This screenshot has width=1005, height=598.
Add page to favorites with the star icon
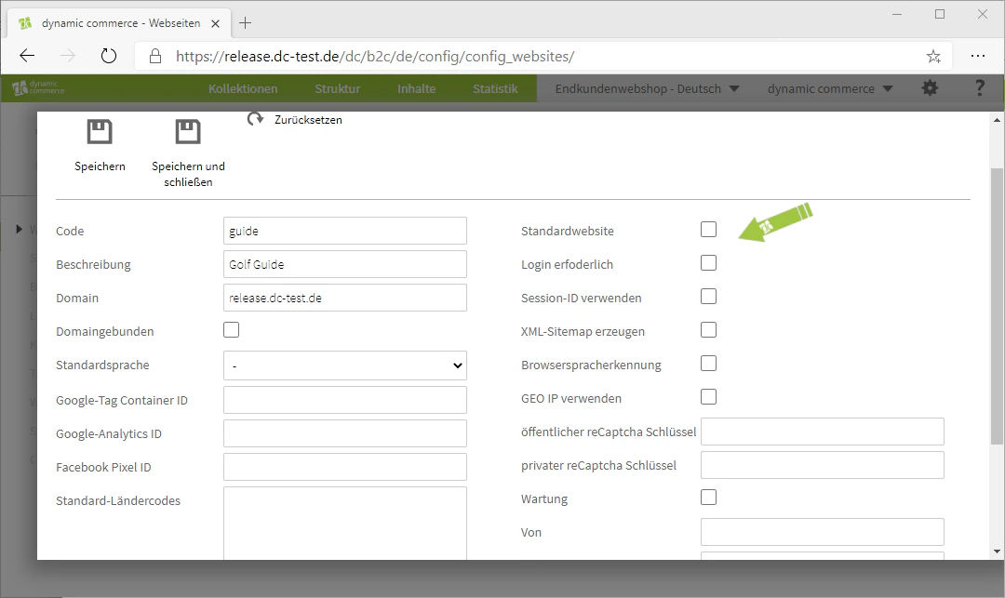click(x=933, y=57)
